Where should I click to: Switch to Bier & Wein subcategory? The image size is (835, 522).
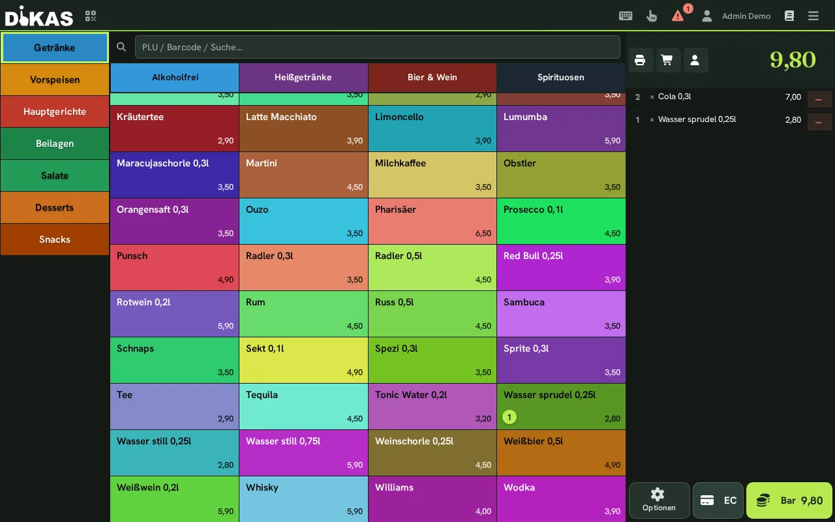pos(433,77)
